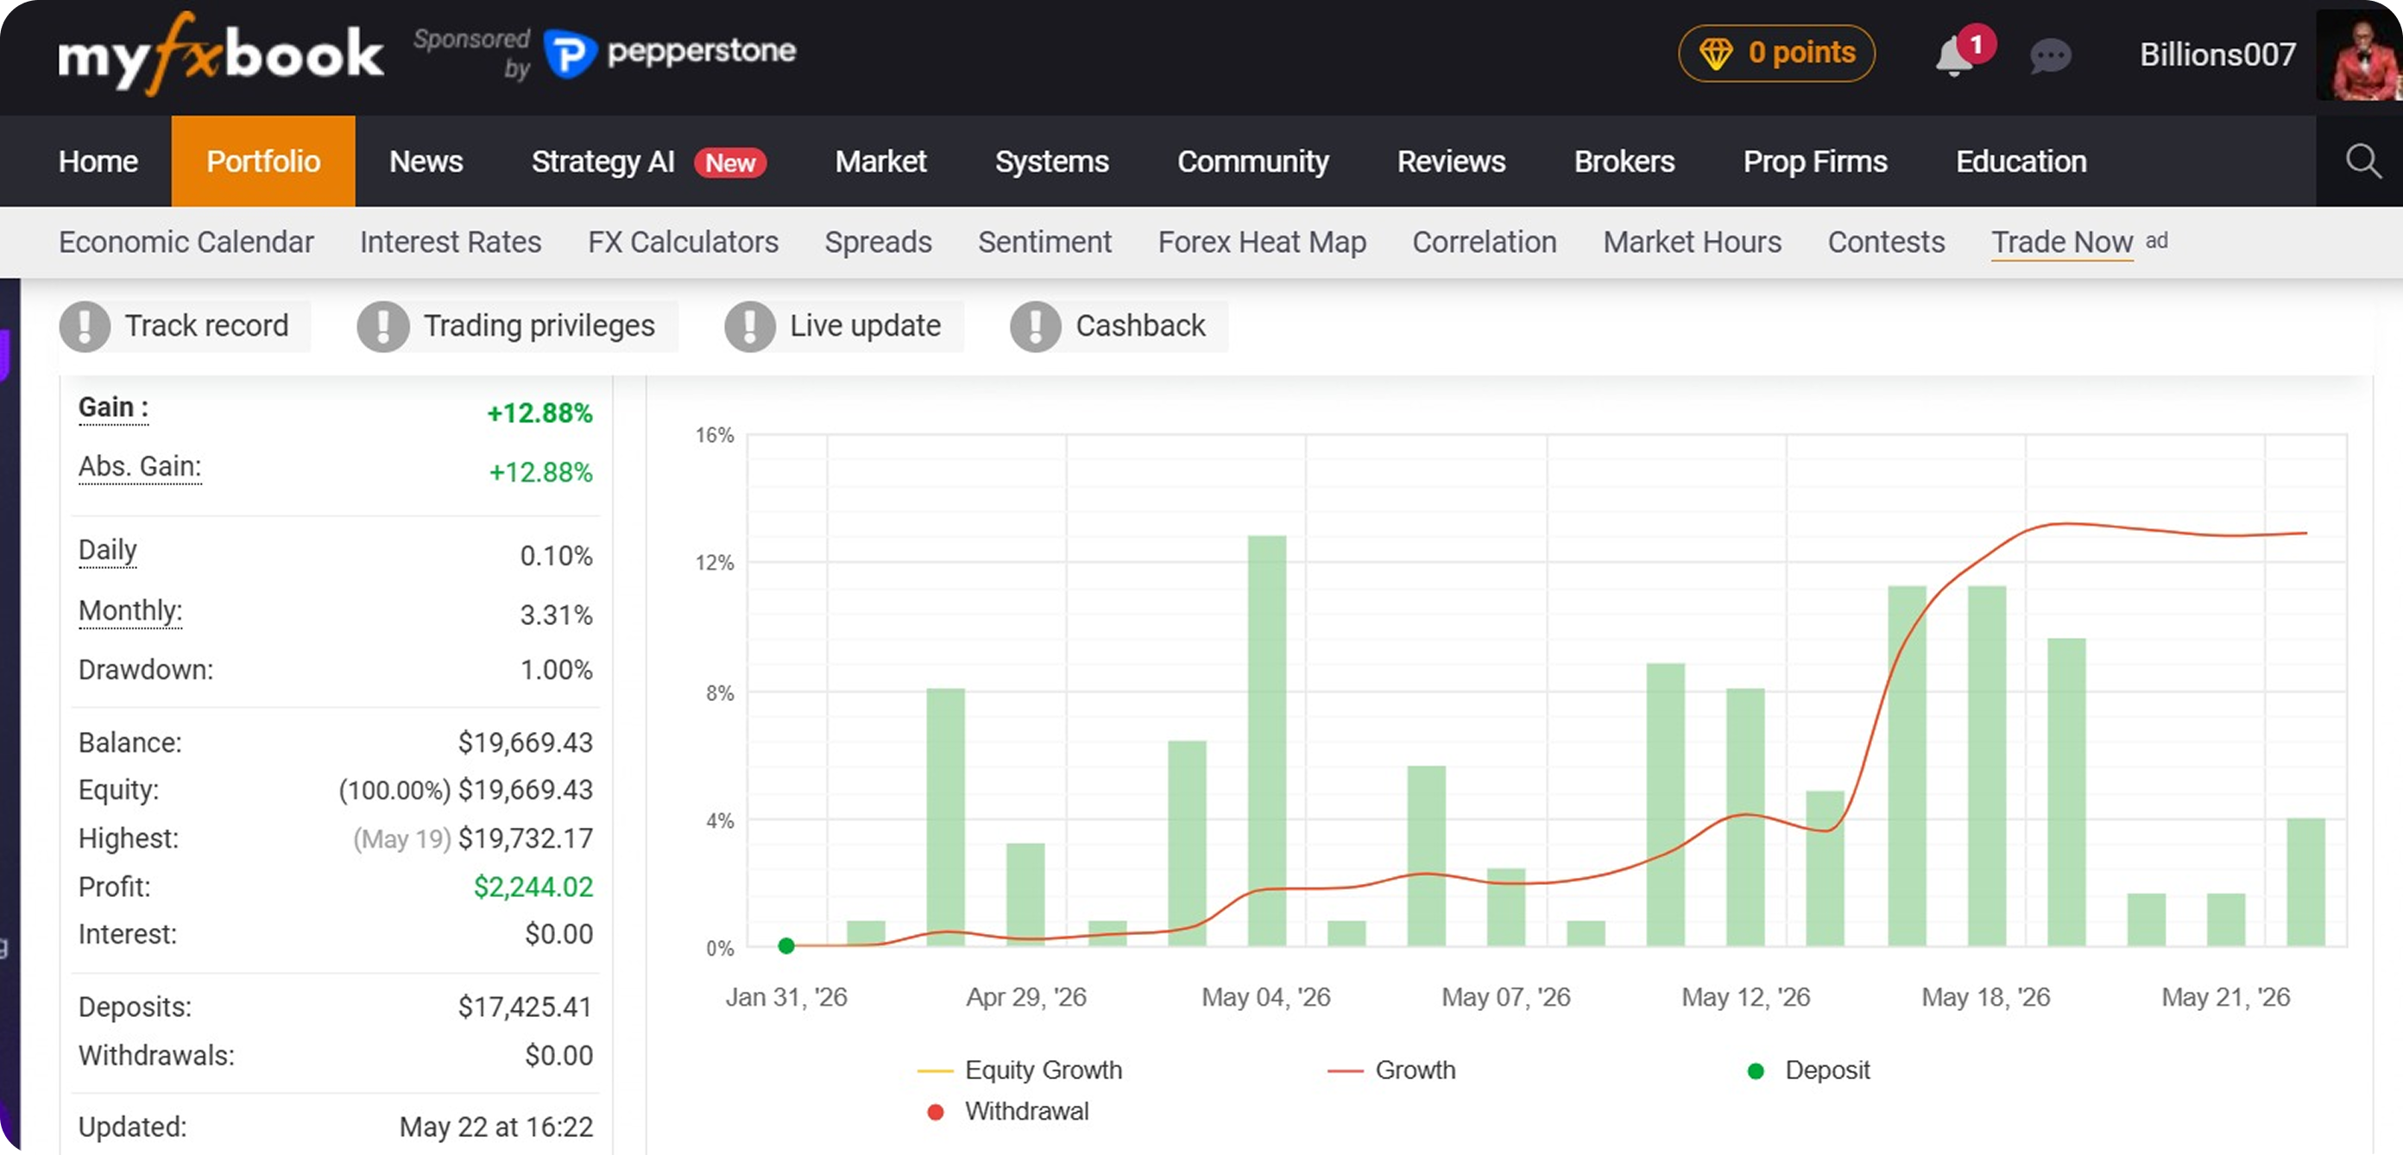Open the notifications bell icon
The width and height of the screenshot is (2403, 1155).
(1956, 55)
